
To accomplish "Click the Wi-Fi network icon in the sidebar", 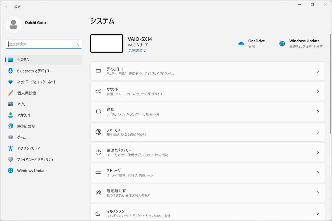I will point(11,82).
